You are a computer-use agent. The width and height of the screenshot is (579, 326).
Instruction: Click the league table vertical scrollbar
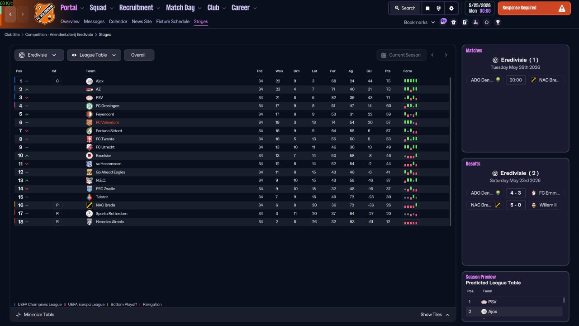click(451, 152)
